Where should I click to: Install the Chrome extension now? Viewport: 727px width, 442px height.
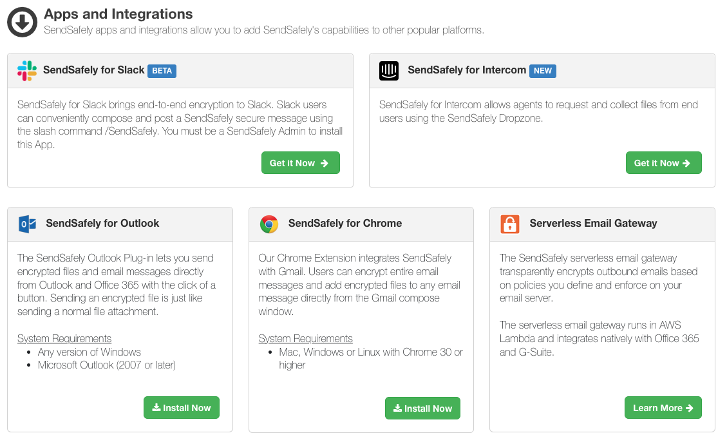(x=422, y=408)
